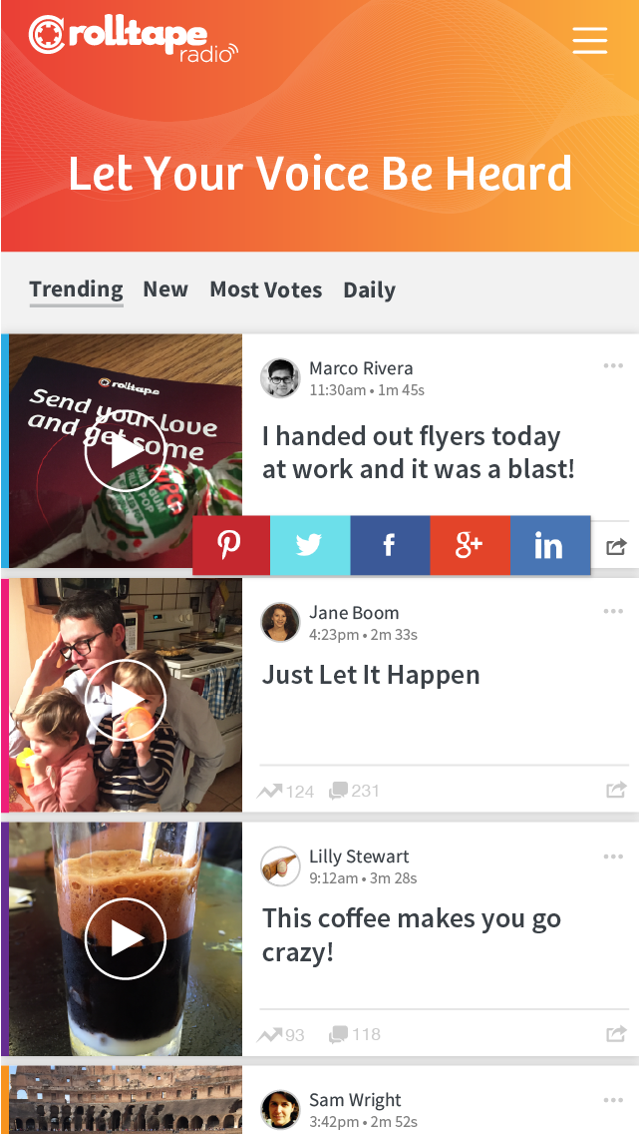Share post on Pinterest
The image size is (639, 1134).
231,545
